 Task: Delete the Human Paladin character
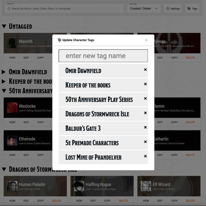(57, 201)
